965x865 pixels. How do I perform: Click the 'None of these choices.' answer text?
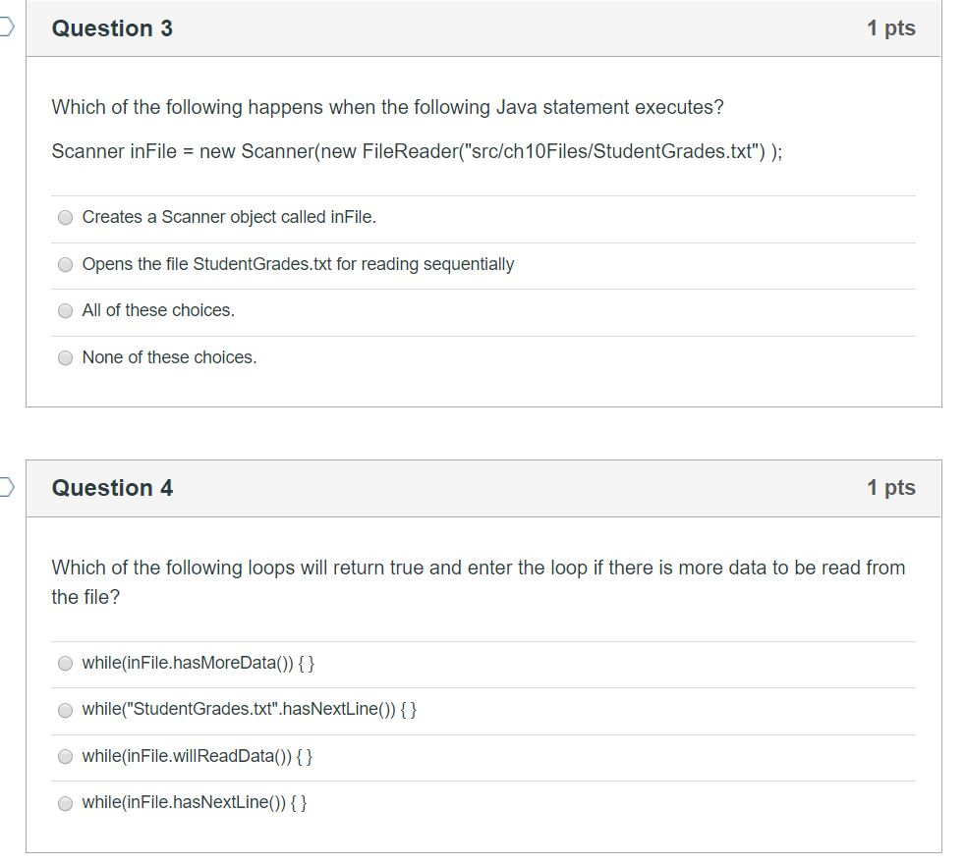[x=169, y=356]
